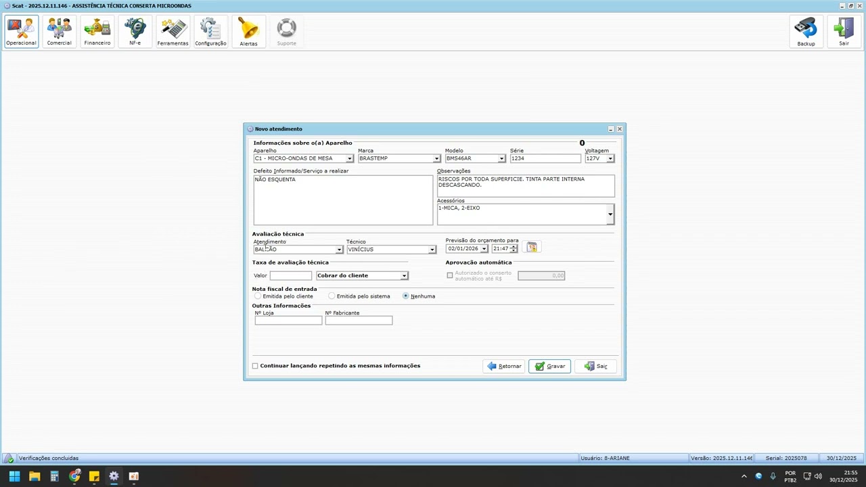866x487 pixels.
Task: Click the Suporte lifebuoy icon
Action: point(287,31)
